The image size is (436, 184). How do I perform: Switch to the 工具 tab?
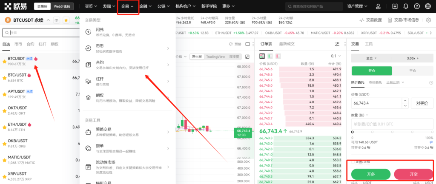369,44
